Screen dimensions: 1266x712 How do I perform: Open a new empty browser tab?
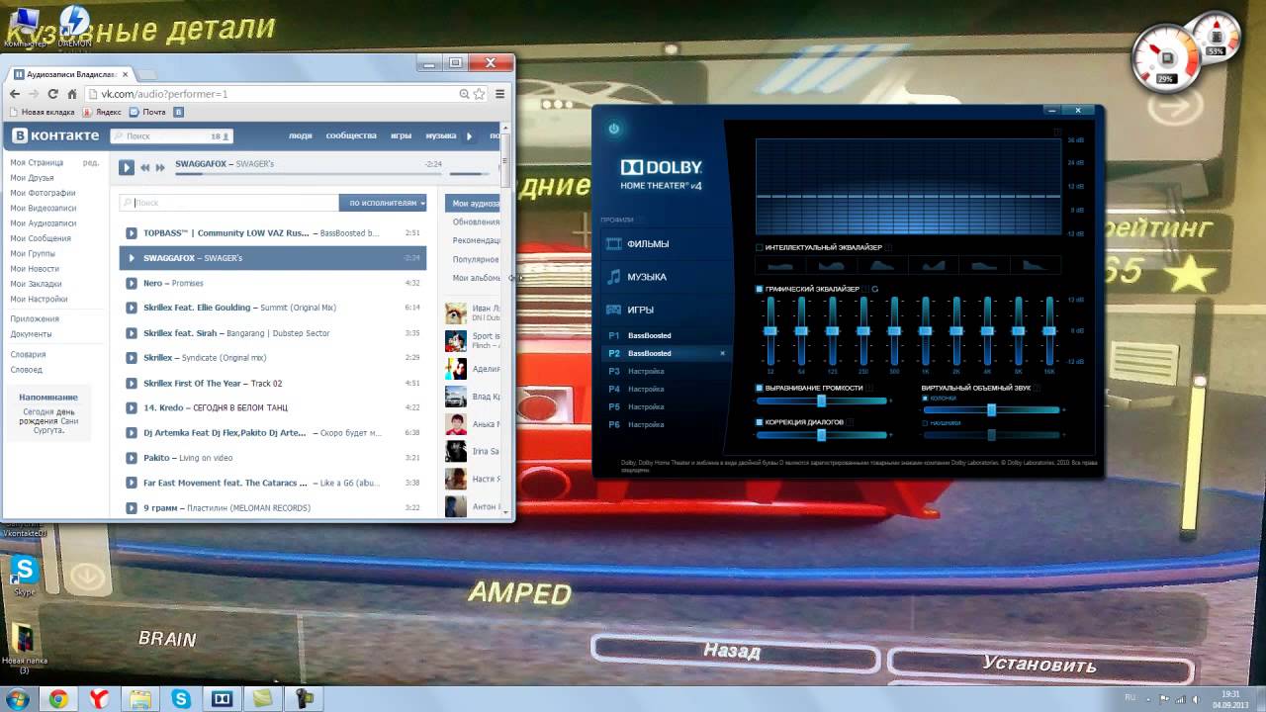click(x=145, y=75)
